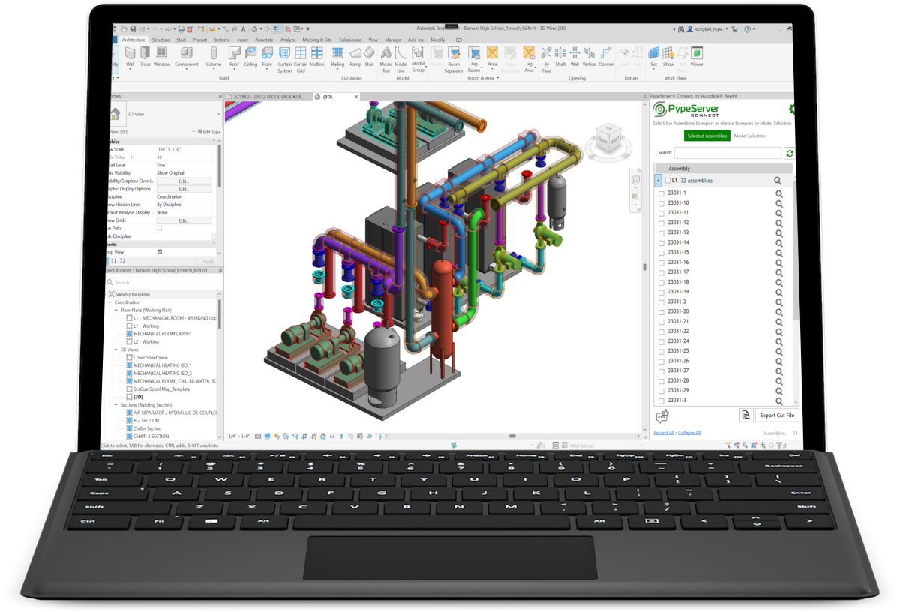Image resolution: width=900 pixels, height=612 pixels.
Task: Refresh the PypeServer assembly list
Action: (789, 153)
